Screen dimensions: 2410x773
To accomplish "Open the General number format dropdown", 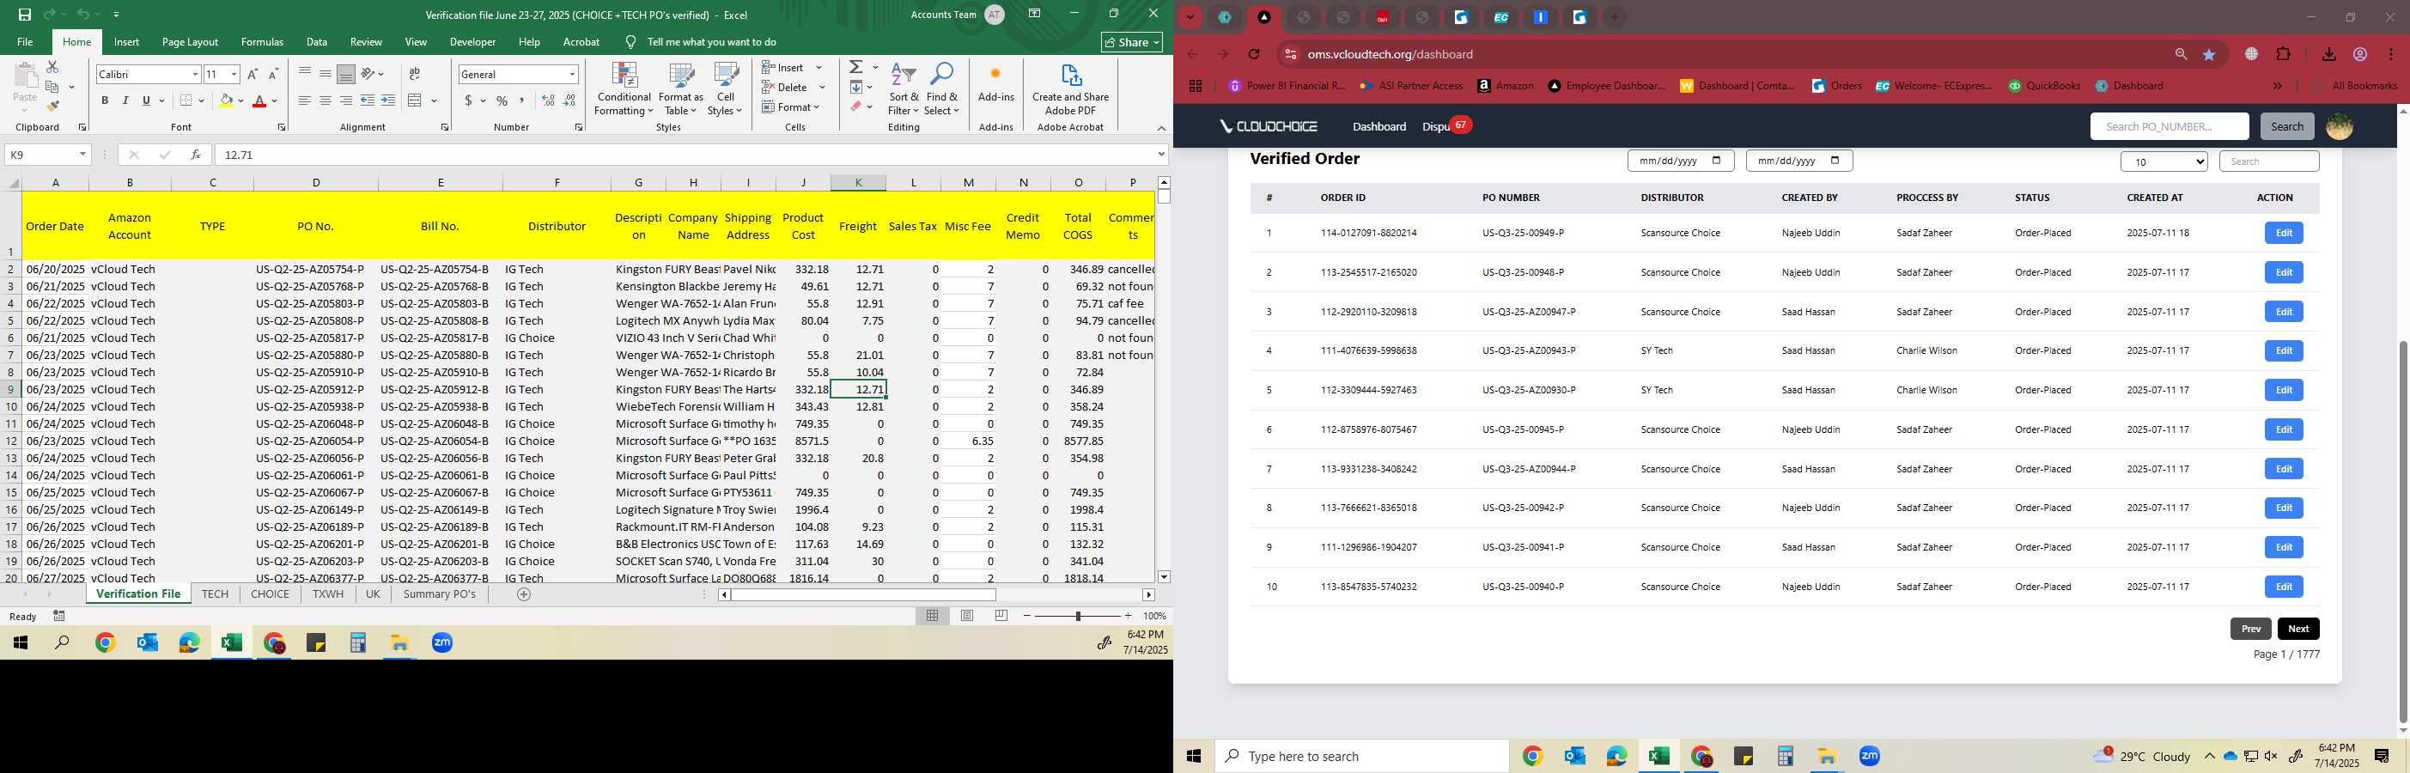I will point(572,74).
